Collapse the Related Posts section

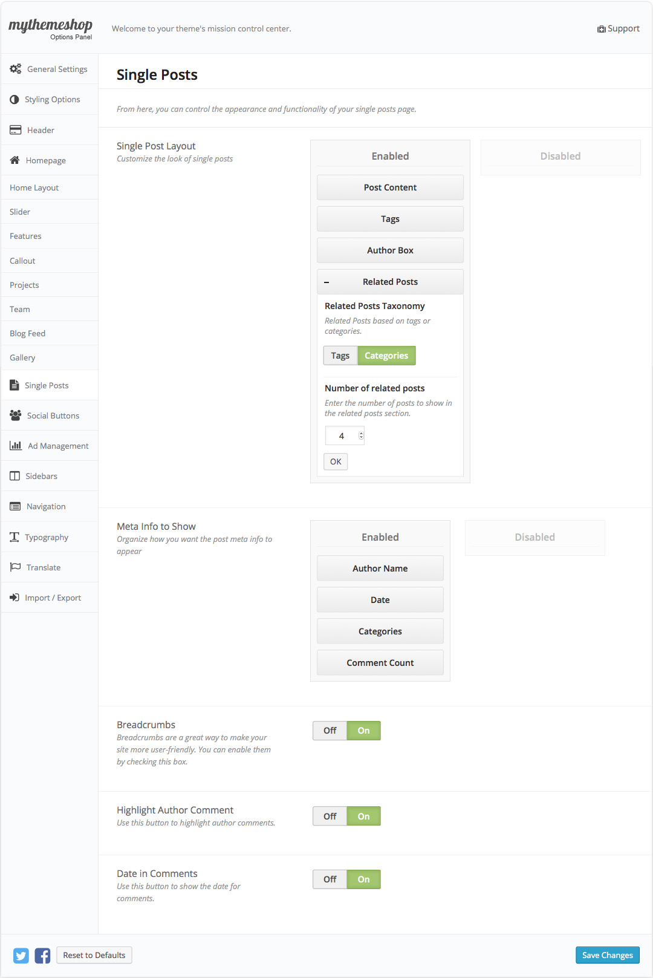coord(327,281)
